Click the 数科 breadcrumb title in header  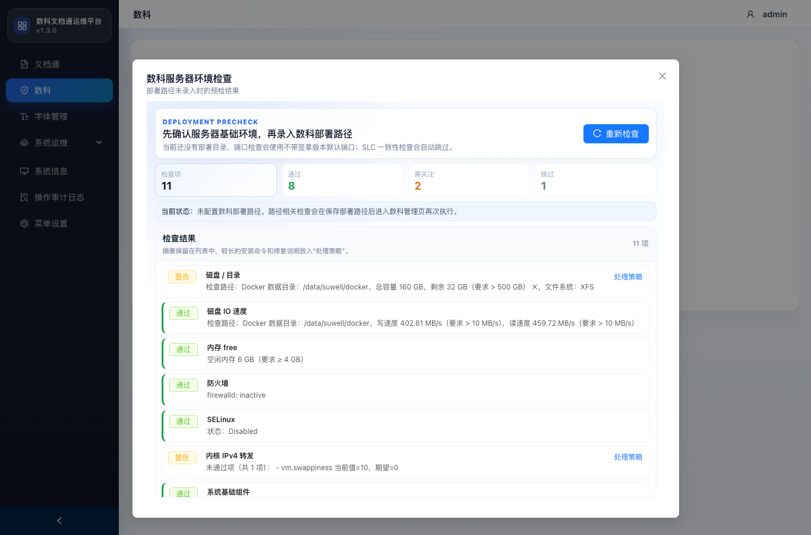pyautogui.click(x=142, y=14)
